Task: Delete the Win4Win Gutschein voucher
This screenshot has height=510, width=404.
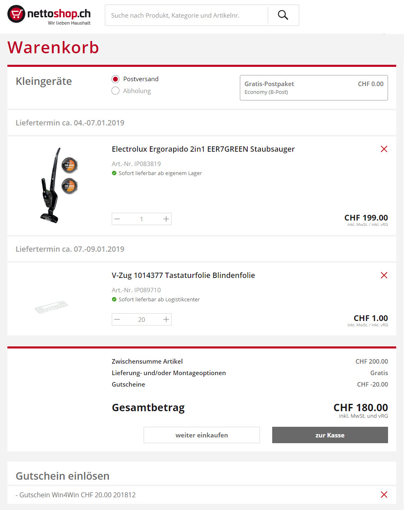Action: [x=384, y=494]
